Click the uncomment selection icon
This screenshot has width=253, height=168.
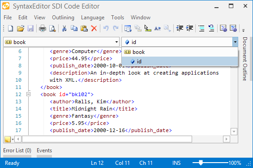[x=211, y=28]
